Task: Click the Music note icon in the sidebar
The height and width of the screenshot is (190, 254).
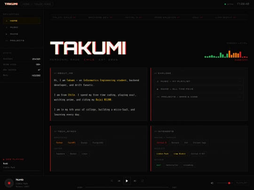Action: (x=7, y=28)
